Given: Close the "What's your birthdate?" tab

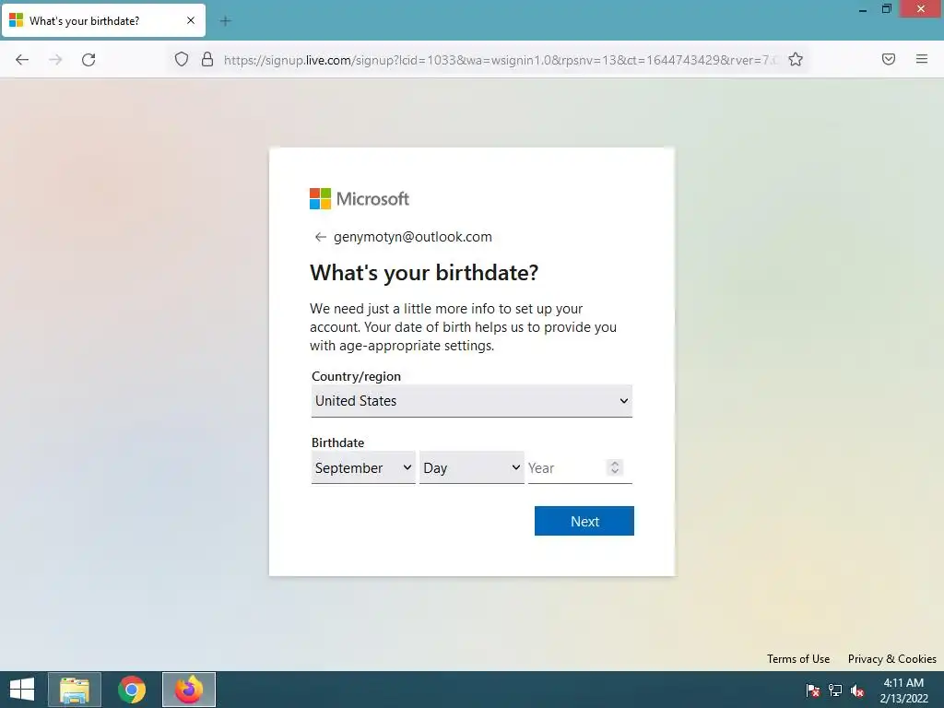Looking at the screenshot, I should pos(191,20).
